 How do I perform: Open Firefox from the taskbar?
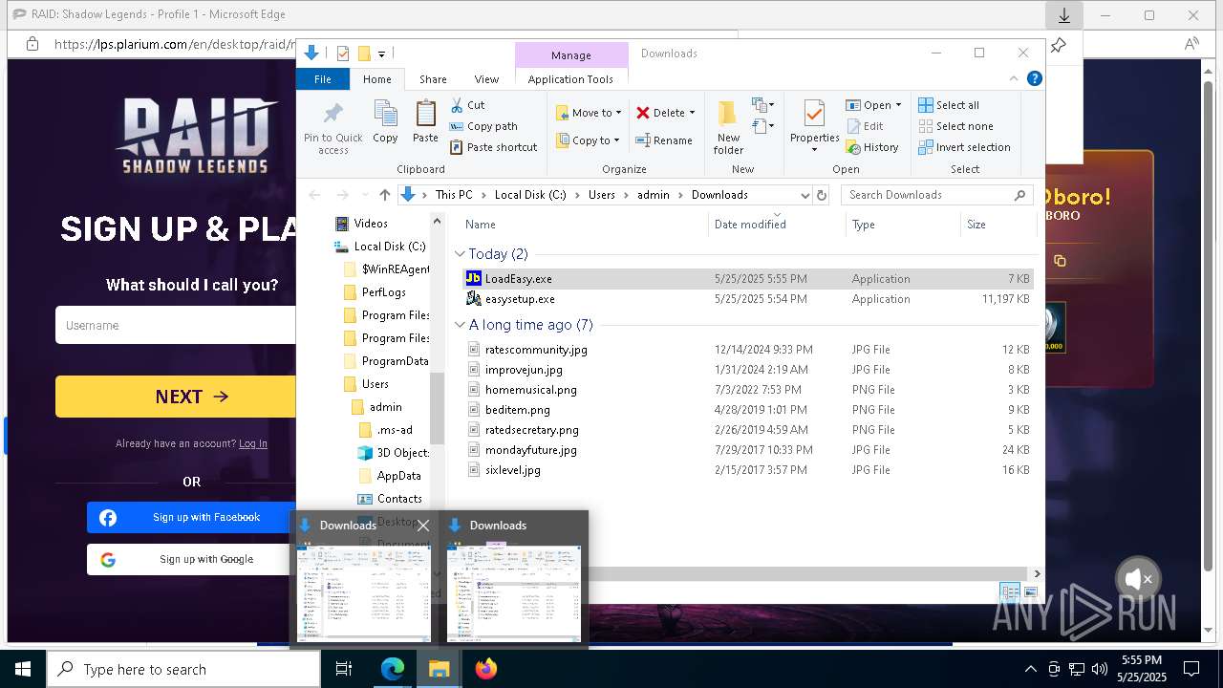[486, 670]
